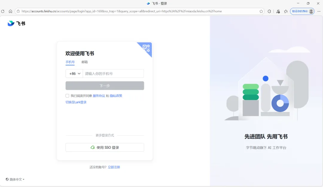Bookmark this page with star icon
This screenshot has height=187, width=323.
click(x=261, y=11)
